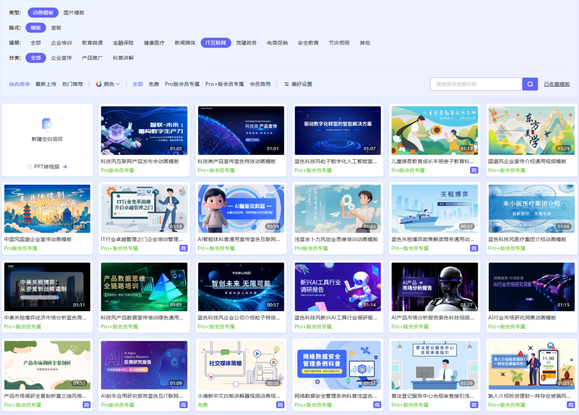This screenshot has height=415, width=579.
Task: Select the 图片模板 type option
Action: 74,13
